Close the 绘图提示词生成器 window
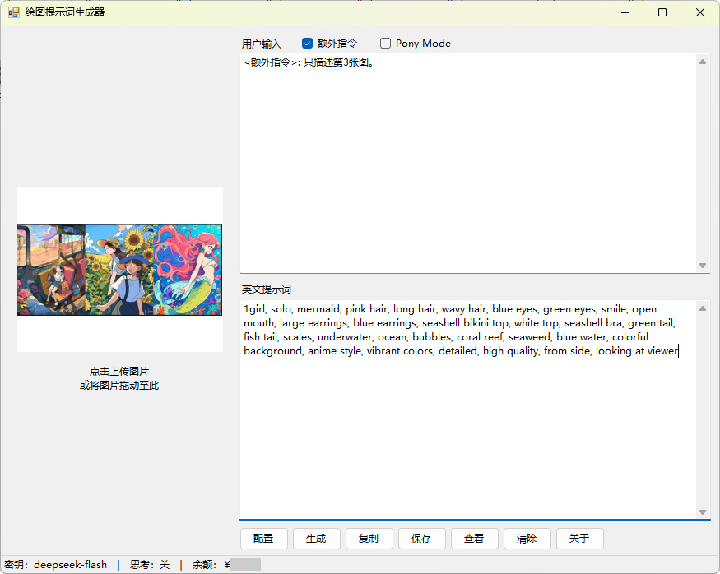This screenshot has width=720, height=574. (x=699, y=12)
